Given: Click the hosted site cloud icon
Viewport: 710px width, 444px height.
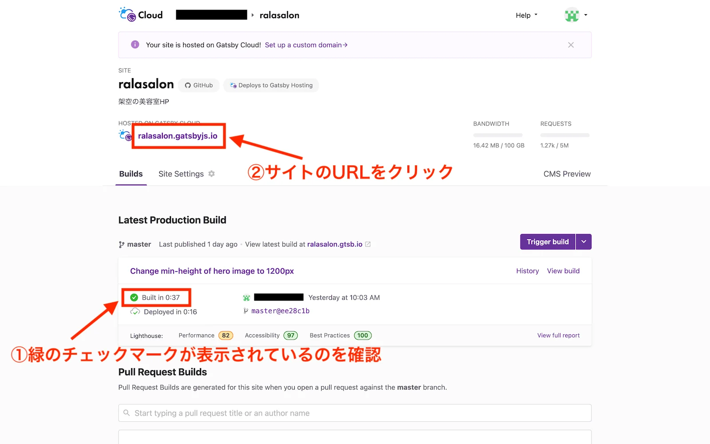Looking at the screenshot, I should click(126, 135).
